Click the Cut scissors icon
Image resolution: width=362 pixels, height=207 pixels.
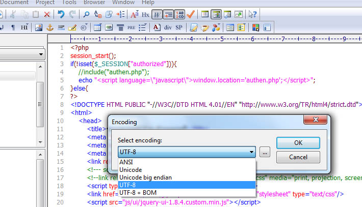tap(13, 15)
